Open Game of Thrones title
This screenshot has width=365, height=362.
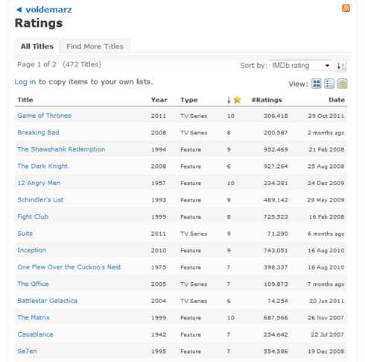click(44, 116)
